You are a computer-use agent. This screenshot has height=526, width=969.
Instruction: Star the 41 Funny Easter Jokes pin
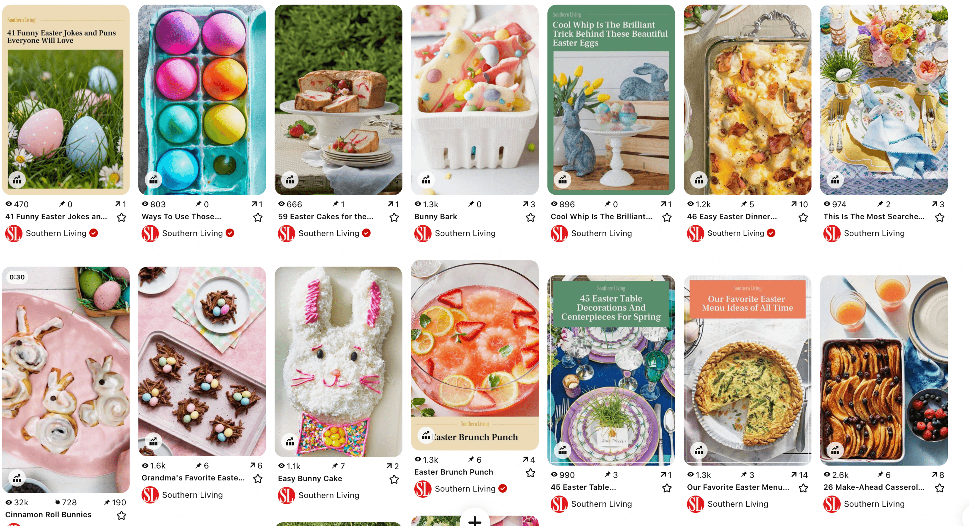point(121,218)
